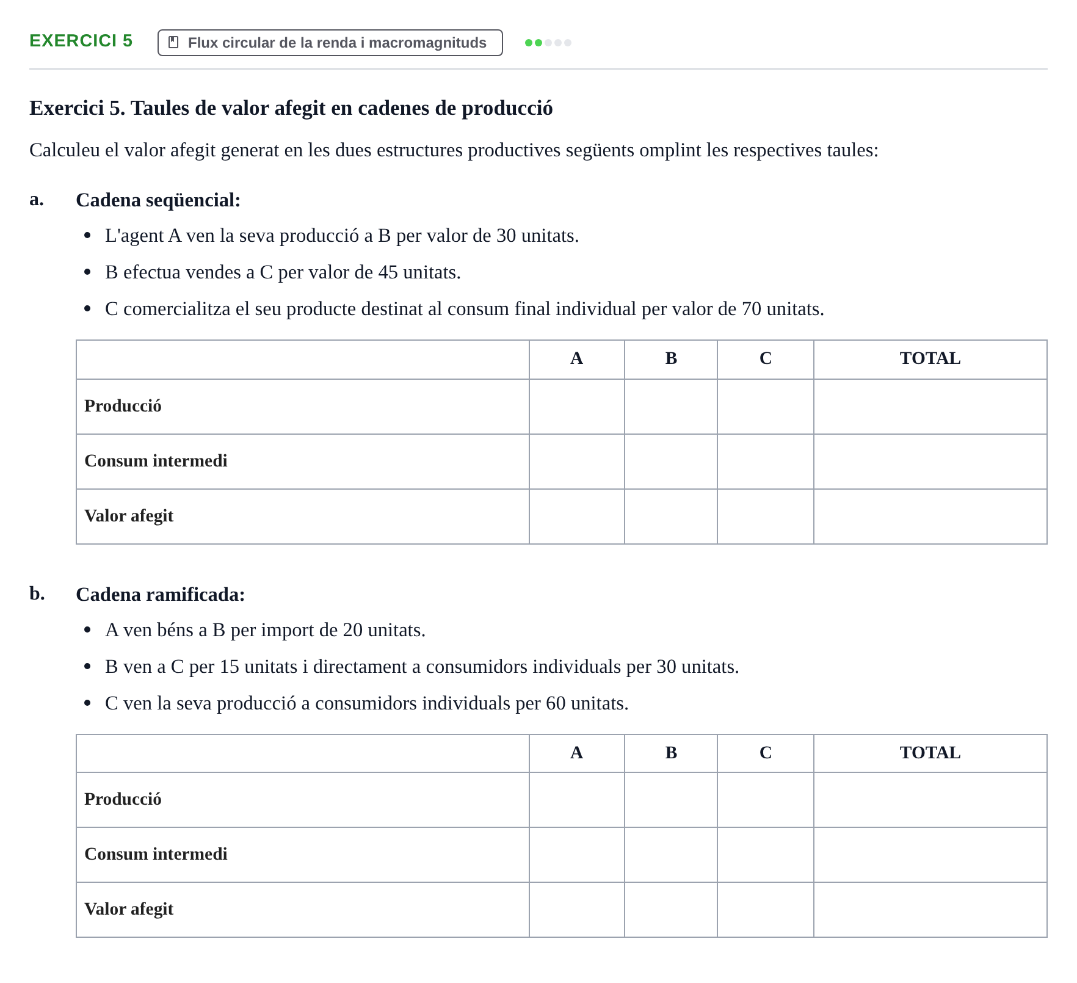Click Valor afegit TOTAL cell, sequential table
The image size is (1077, 983).
tap(930, 517)
